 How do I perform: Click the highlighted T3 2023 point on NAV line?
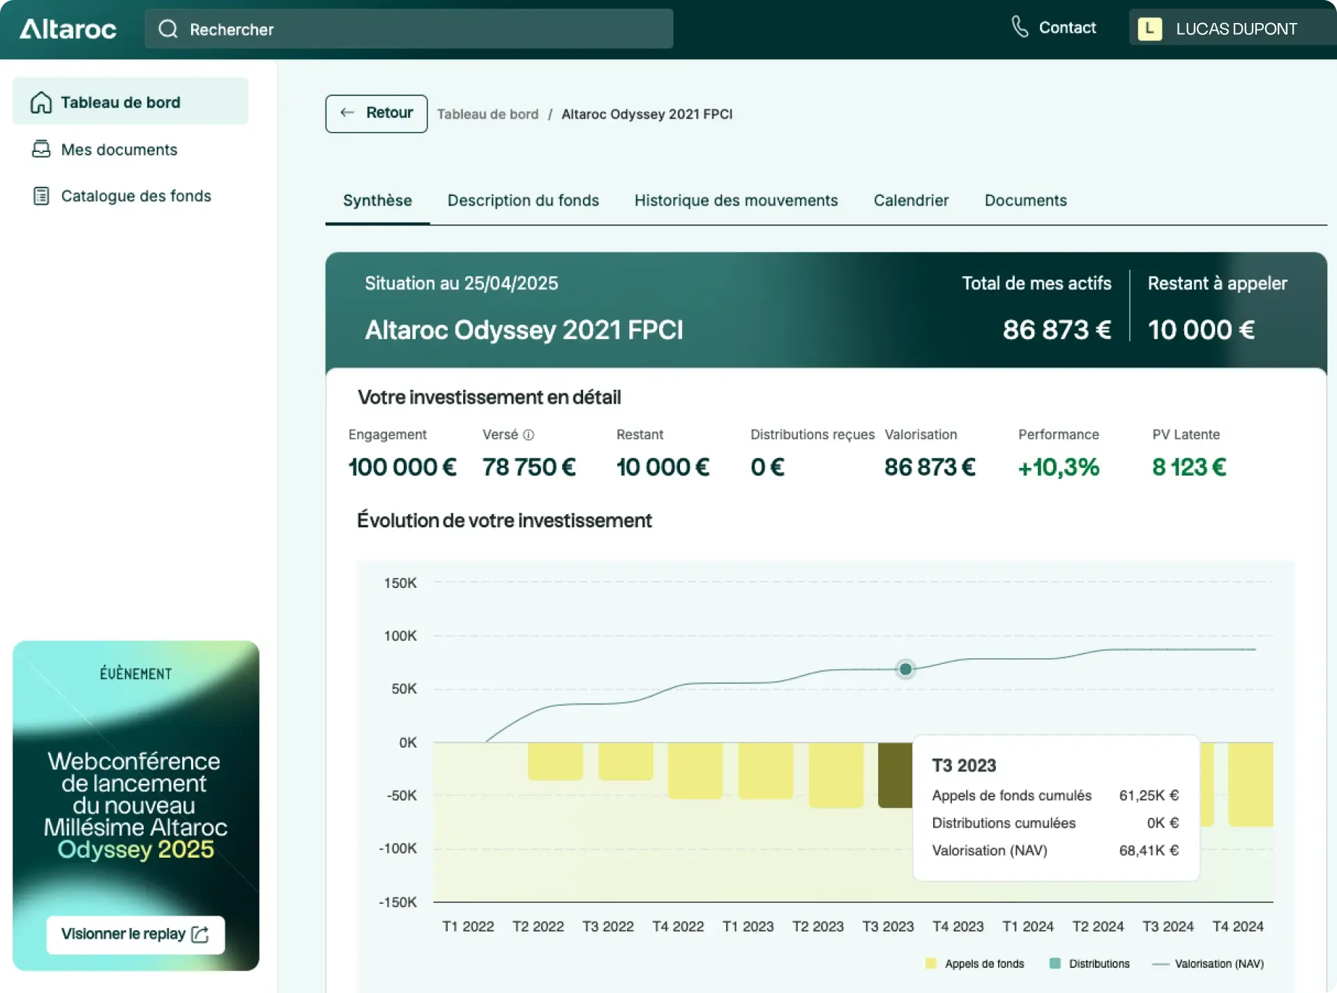point(905,669)
